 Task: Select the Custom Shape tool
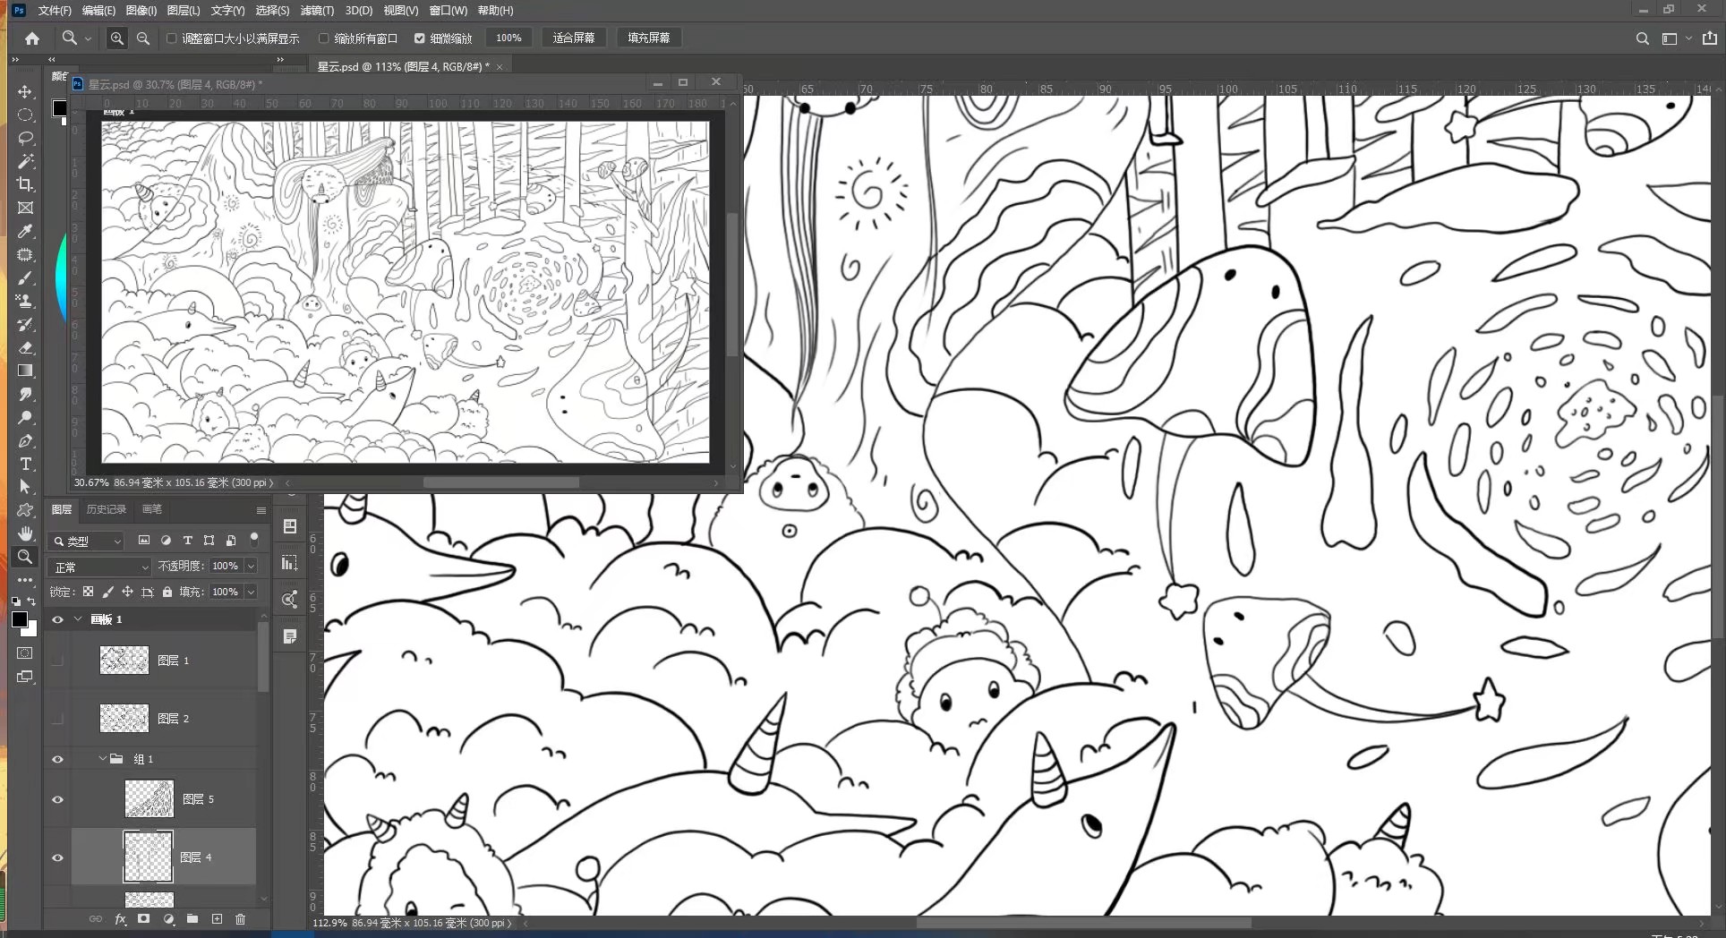point(25,510)
